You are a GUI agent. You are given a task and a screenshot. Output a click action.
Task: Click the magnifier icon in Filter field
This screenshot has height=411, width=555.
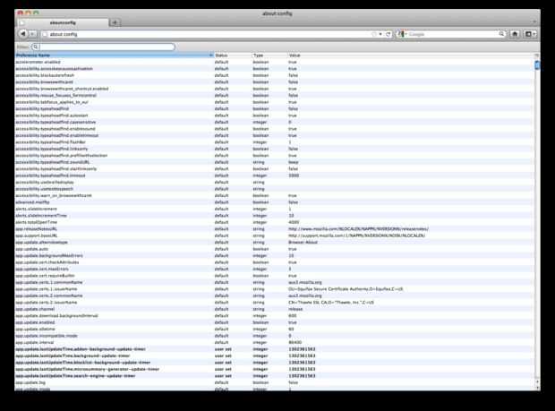point(36,47)
